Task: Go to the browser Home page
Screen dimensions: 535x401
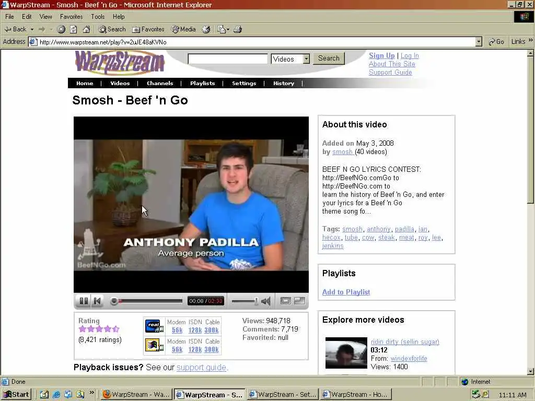Action: tap(86, 29)
